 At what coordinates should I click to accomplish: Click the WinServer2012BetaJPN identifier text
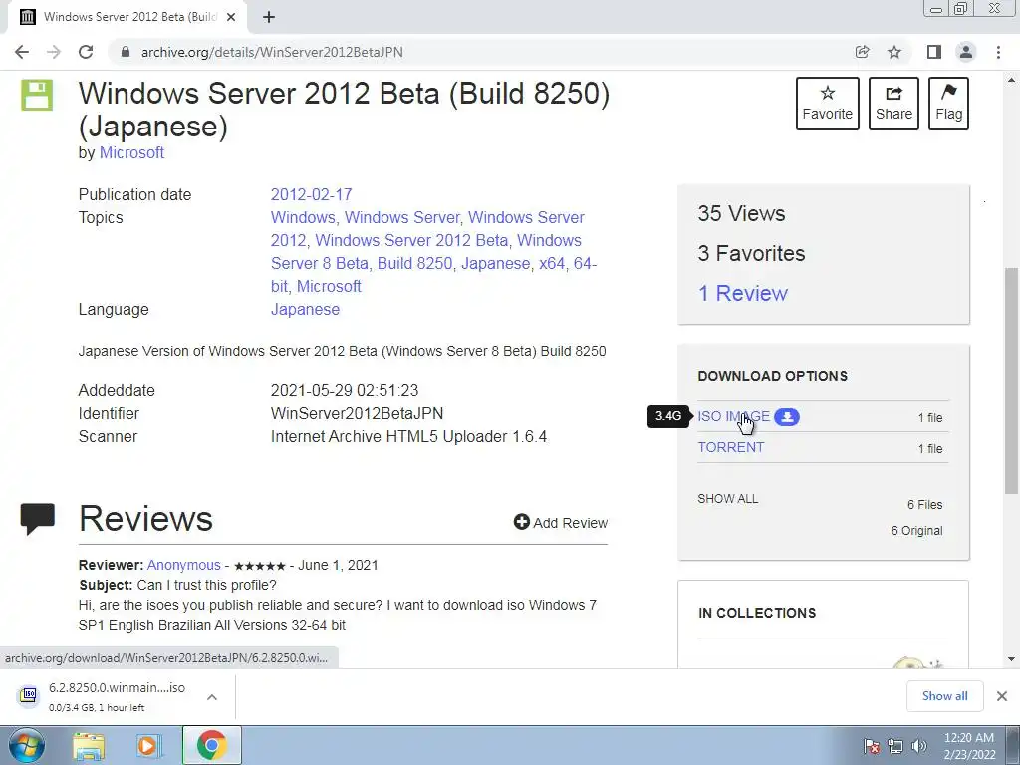357,413
